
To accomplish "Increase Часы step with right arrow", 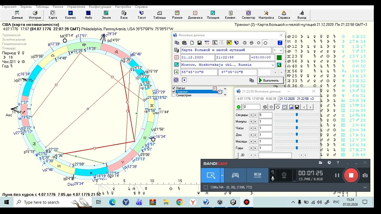I will click(x=255, y=128).
